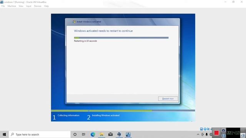Open the Devices menu
Screen dimensions: 246x138
tap(38, 6)
